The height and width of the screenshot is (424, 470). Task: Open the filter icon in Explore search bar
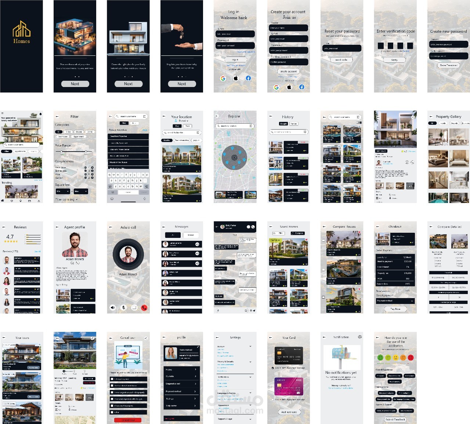pyautogui.click(x=252, y=126)
